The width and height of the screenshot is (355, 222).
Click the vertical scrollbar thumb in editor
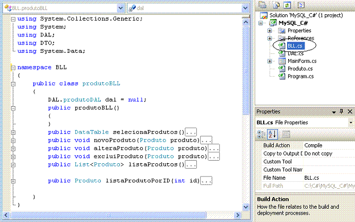pos(246,70)
